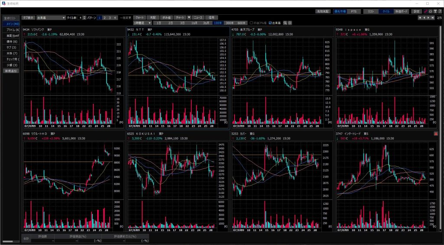Switch market to PTS
This screenshot has width=444, height=245.
tap(354, 11)
